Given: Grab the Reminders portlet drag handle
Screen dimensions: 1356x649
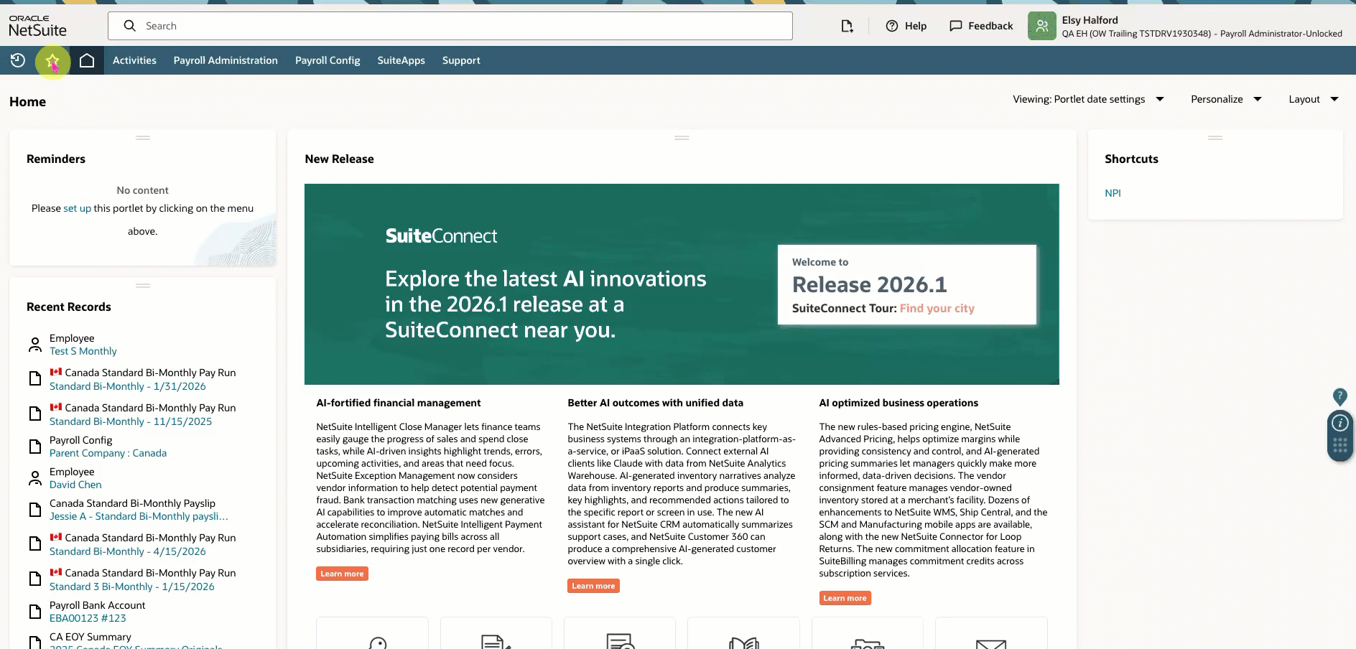Looking at the screenshot, I should click(x=143, y=137).
